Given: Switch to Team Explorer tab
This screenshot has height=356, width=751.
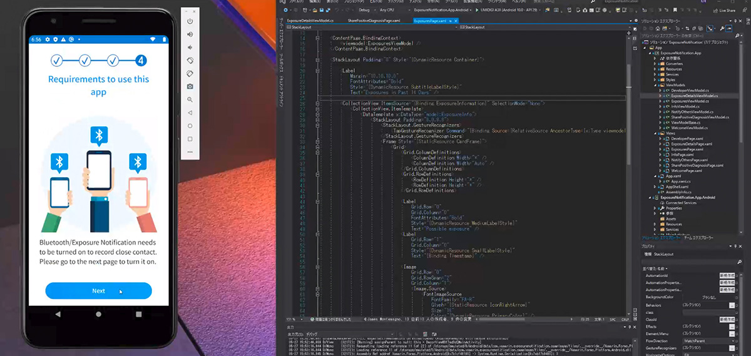Looking at the screenshot, I should tap(699, 238).
